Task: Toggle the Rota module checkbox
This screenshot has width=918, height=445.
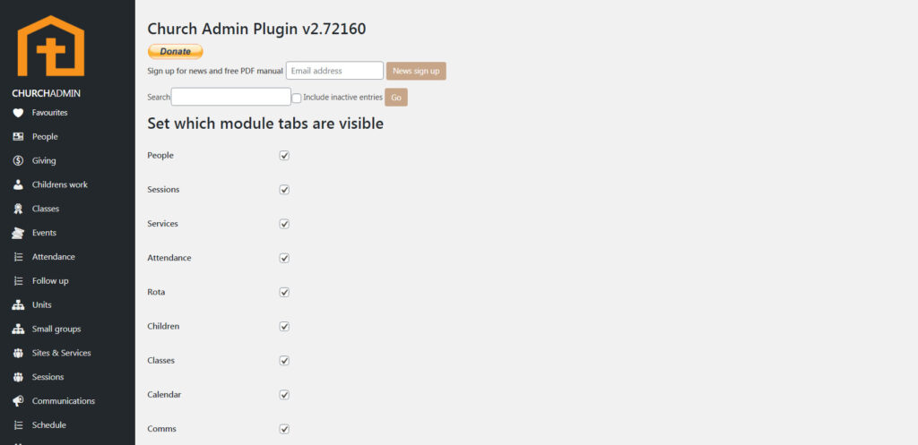Action: [x=284, y=292]
